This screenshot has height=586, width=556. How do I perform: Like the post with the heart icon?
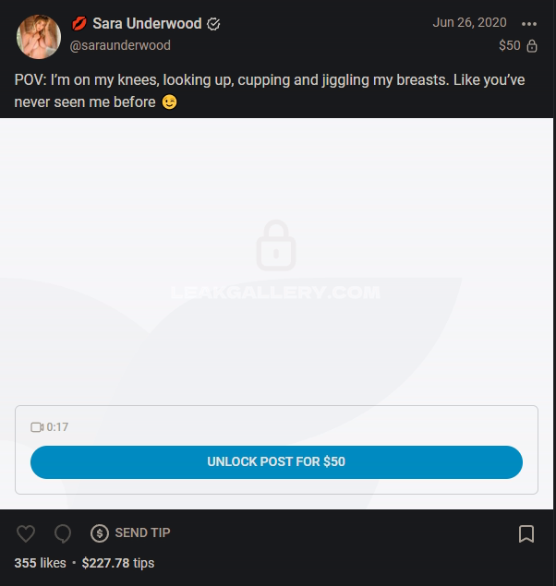[26, 532]
